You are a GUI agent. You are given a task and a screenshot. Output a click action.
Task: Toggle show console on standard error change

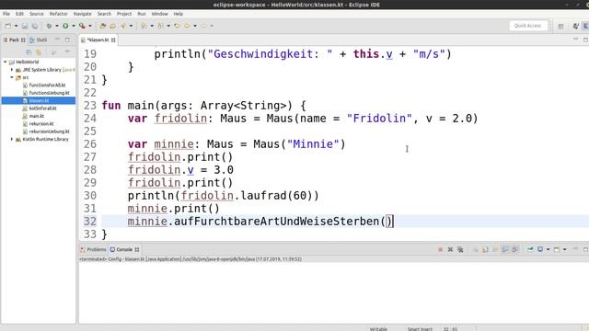pos(515,249)
